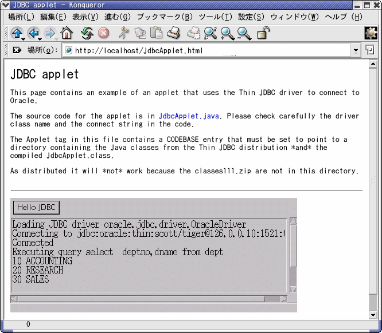Open the Back button history dropdown arrow
382x333 pixels.
[x=40, y=39]
